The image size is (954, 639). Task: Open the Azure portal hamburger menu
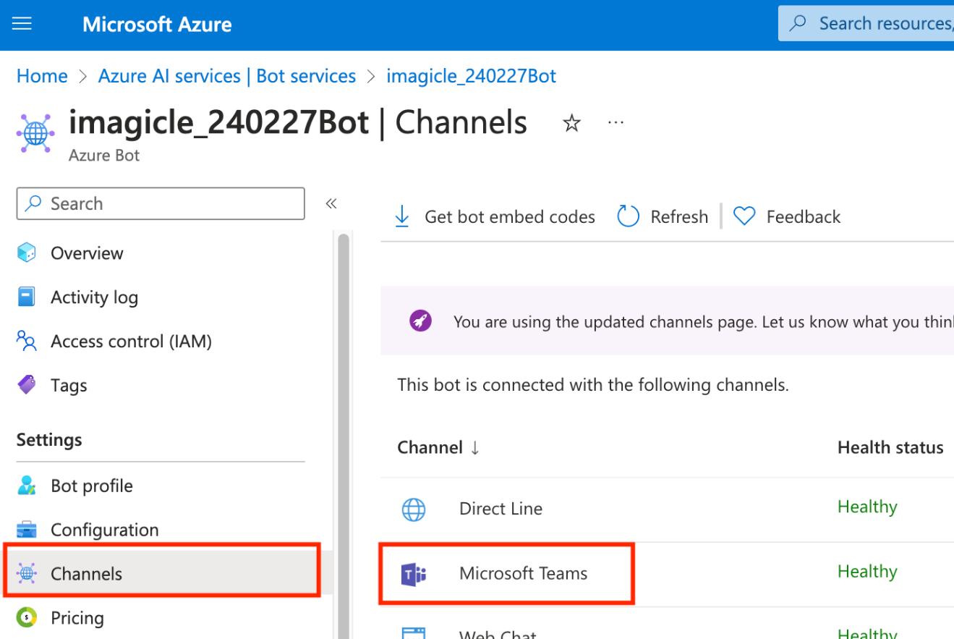(22, 24)
